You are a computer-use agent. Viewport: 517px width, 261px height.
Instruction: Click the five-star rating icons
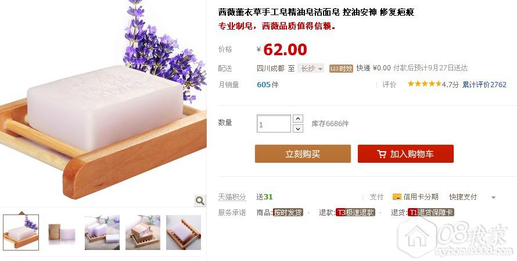point(425,84)
